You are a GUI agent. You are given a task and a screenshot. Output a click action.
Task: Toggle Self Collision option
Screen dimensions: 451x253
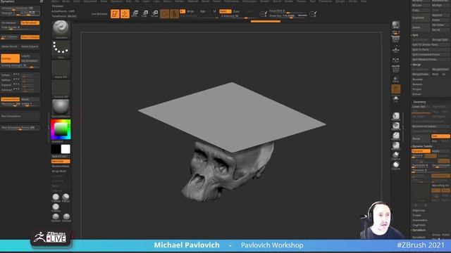coord(10,37)
